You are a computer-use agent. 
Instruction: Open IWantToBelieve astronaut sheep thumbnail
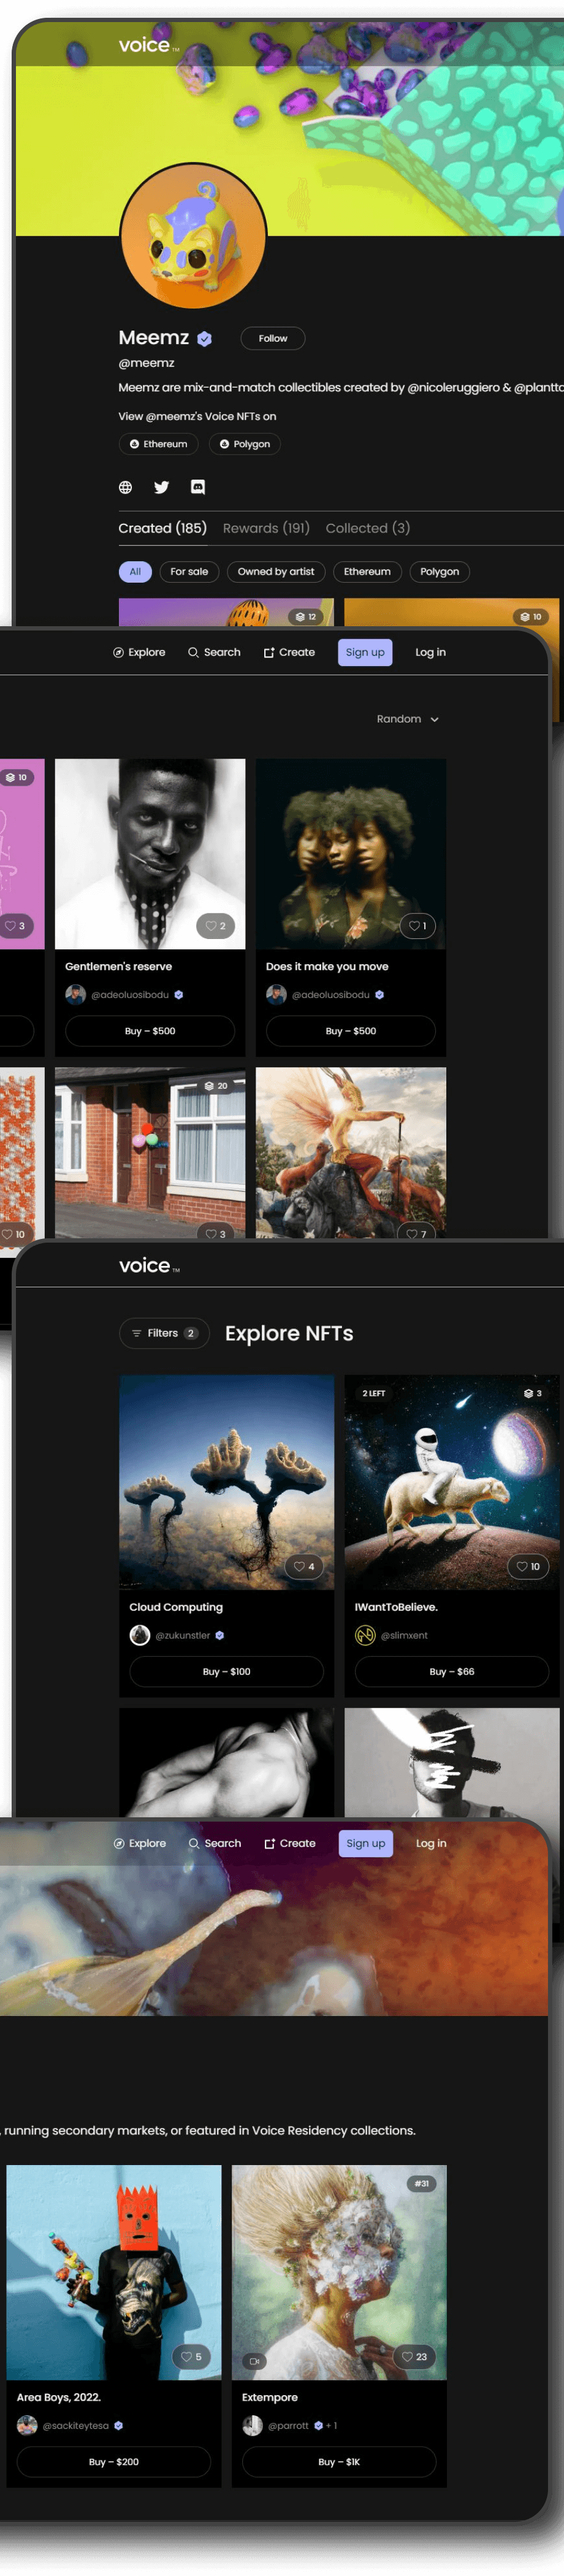(452, 1482)
